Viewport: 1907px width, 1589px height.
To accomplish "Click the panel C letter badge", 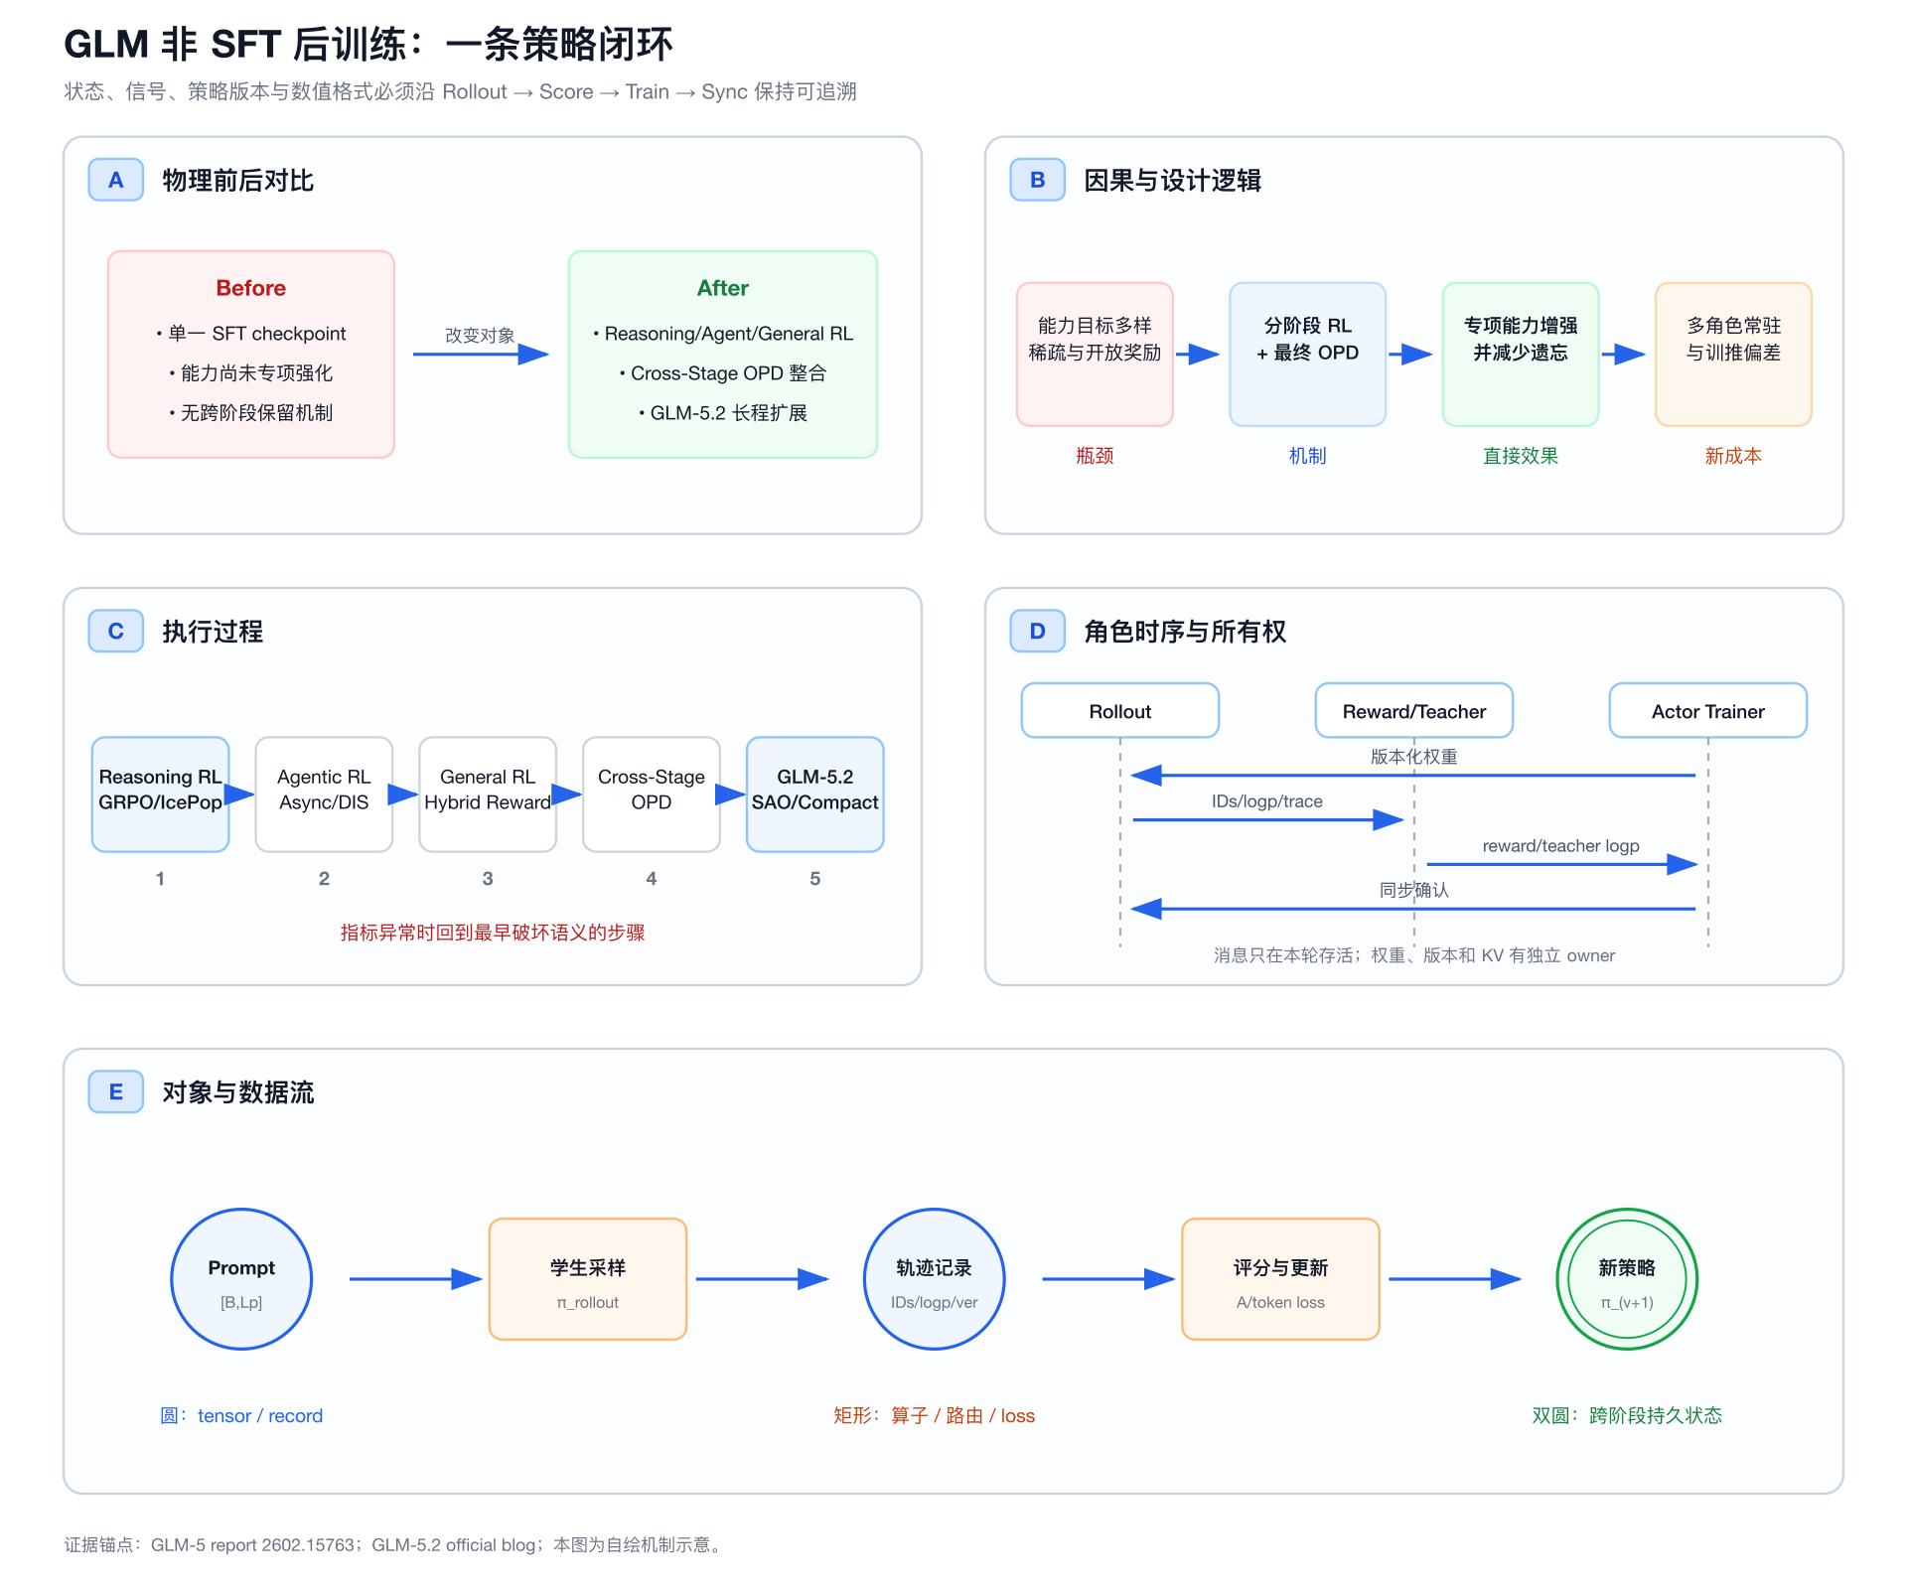I will click(116, 631).
